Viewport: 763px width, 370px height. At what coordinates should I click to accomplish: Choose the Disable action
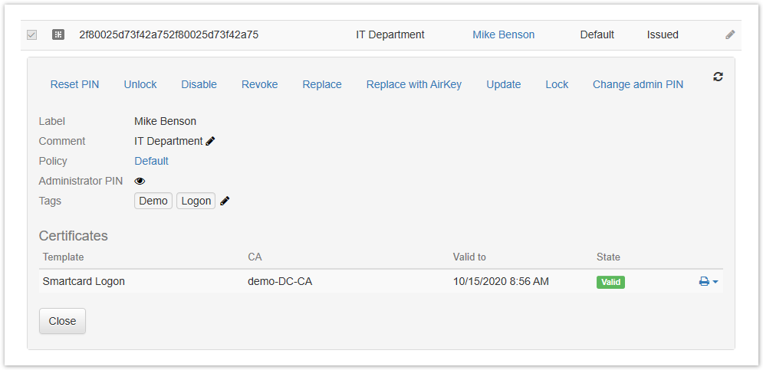[199, 84]
